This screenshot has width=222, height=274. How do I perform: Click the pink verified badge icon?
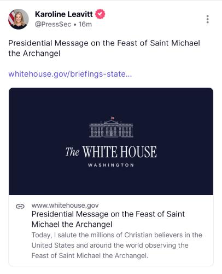tap(100, 14)
